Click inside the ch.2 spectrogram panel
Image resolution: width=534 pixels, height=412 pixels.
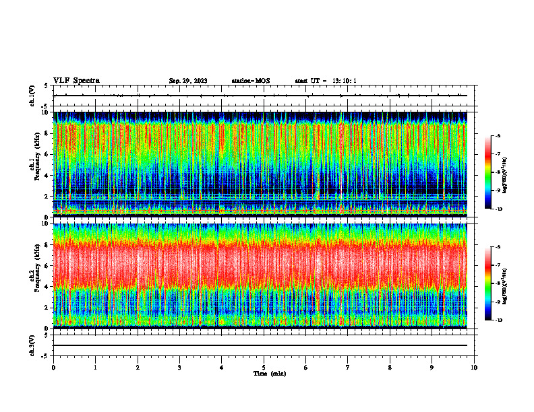click(260, 276)
